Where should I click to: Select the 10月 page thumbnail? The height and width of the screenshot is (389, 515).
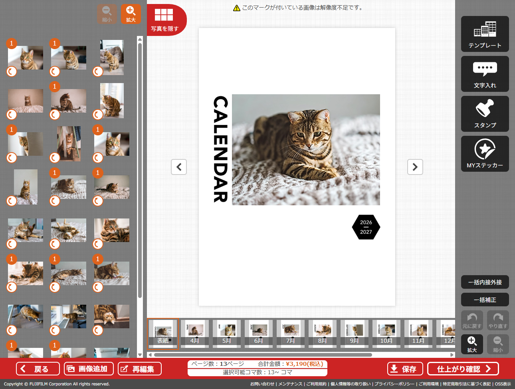click(x=386, y=333)
